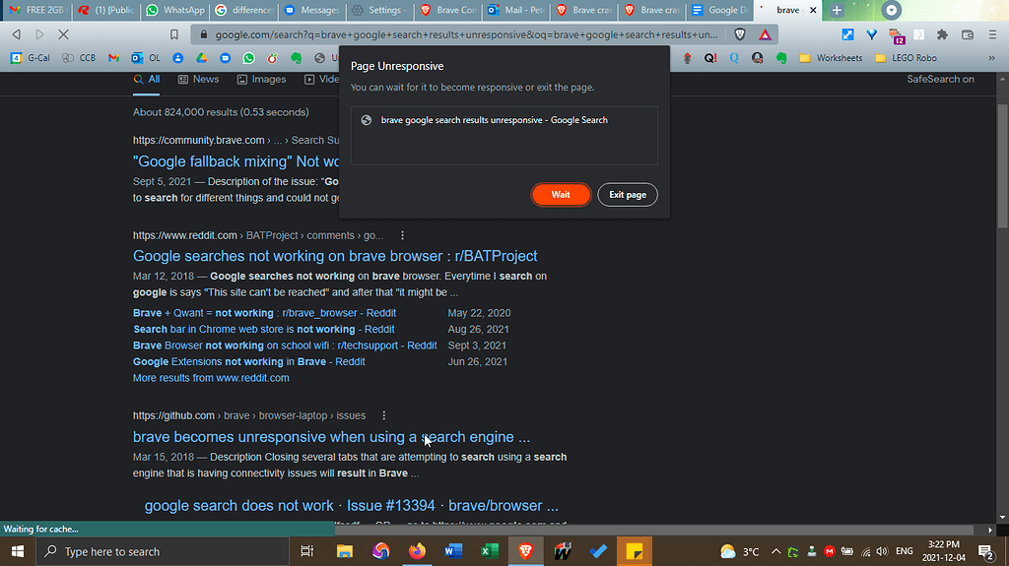The width and height of the screenshot is (1009, 566).
Task: Switch to the FREE 2GB Gmail tab
Action: [x=36, y=10]
